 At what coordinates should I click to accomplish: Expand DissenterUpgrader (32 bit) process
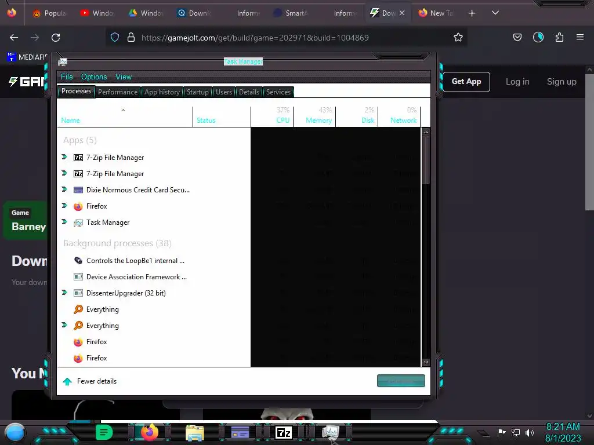coord(64,293)
